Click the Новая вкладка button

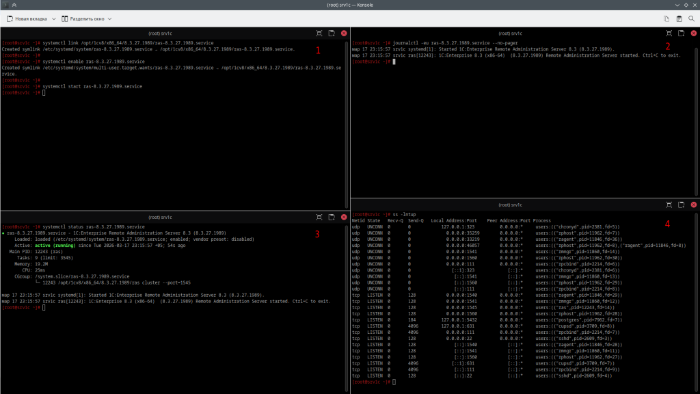click(26, 18)
